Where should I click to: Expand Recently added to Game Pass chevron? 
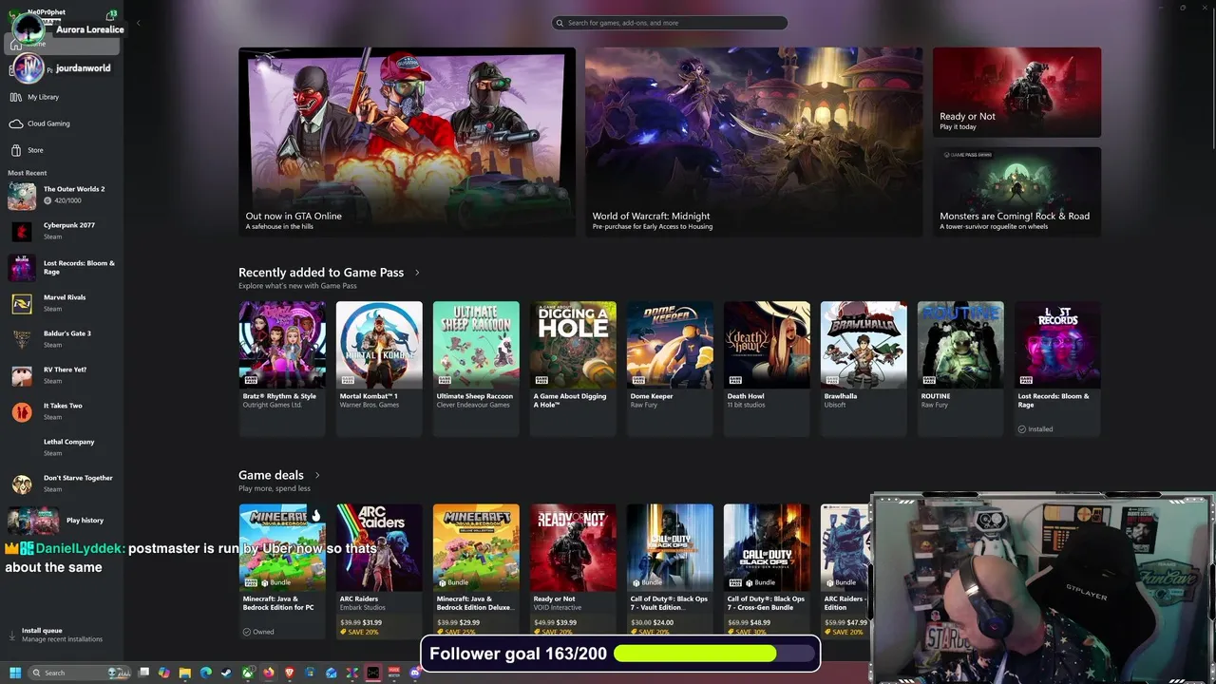pyautogui.click(x=417, y=273)
